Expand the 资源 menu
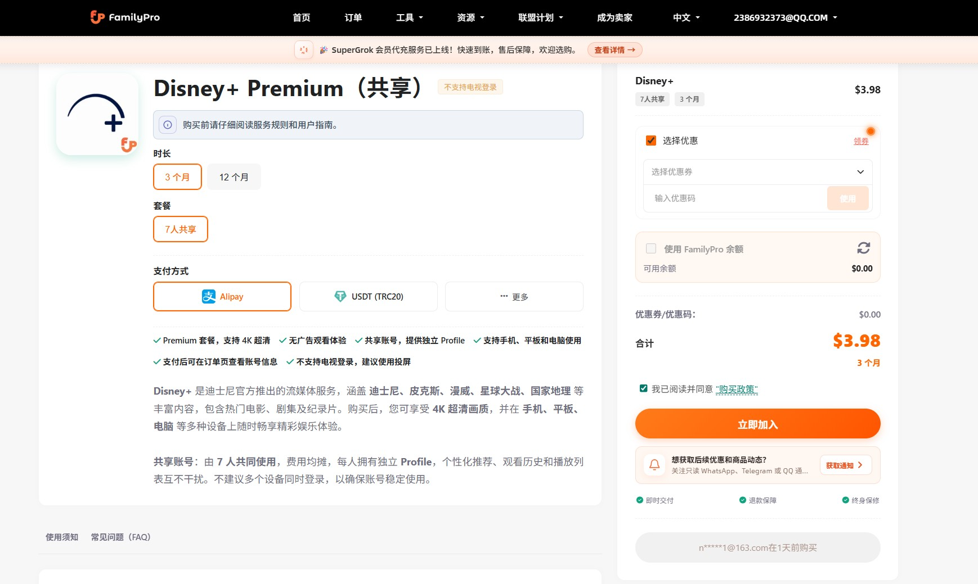This screenshot has height=584, width=978. 470,17
